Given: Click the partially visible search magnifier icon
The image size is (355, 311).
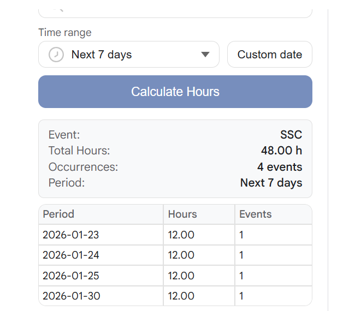Looking at the screenshot, I should [x=59, y=10].
